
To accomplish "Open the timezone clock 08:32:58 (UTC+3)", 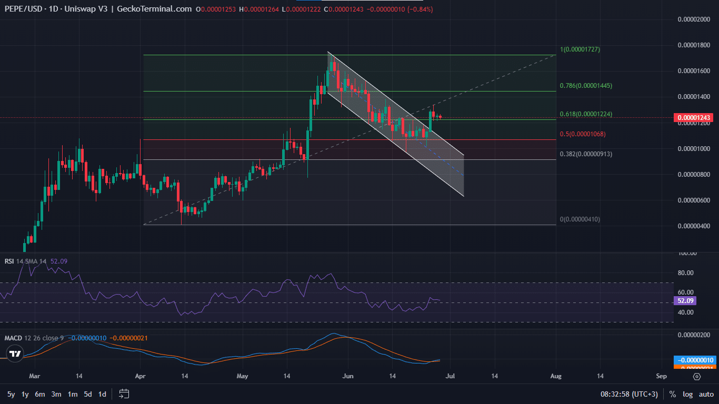I will pyautogui.click(x=629, y=394).
